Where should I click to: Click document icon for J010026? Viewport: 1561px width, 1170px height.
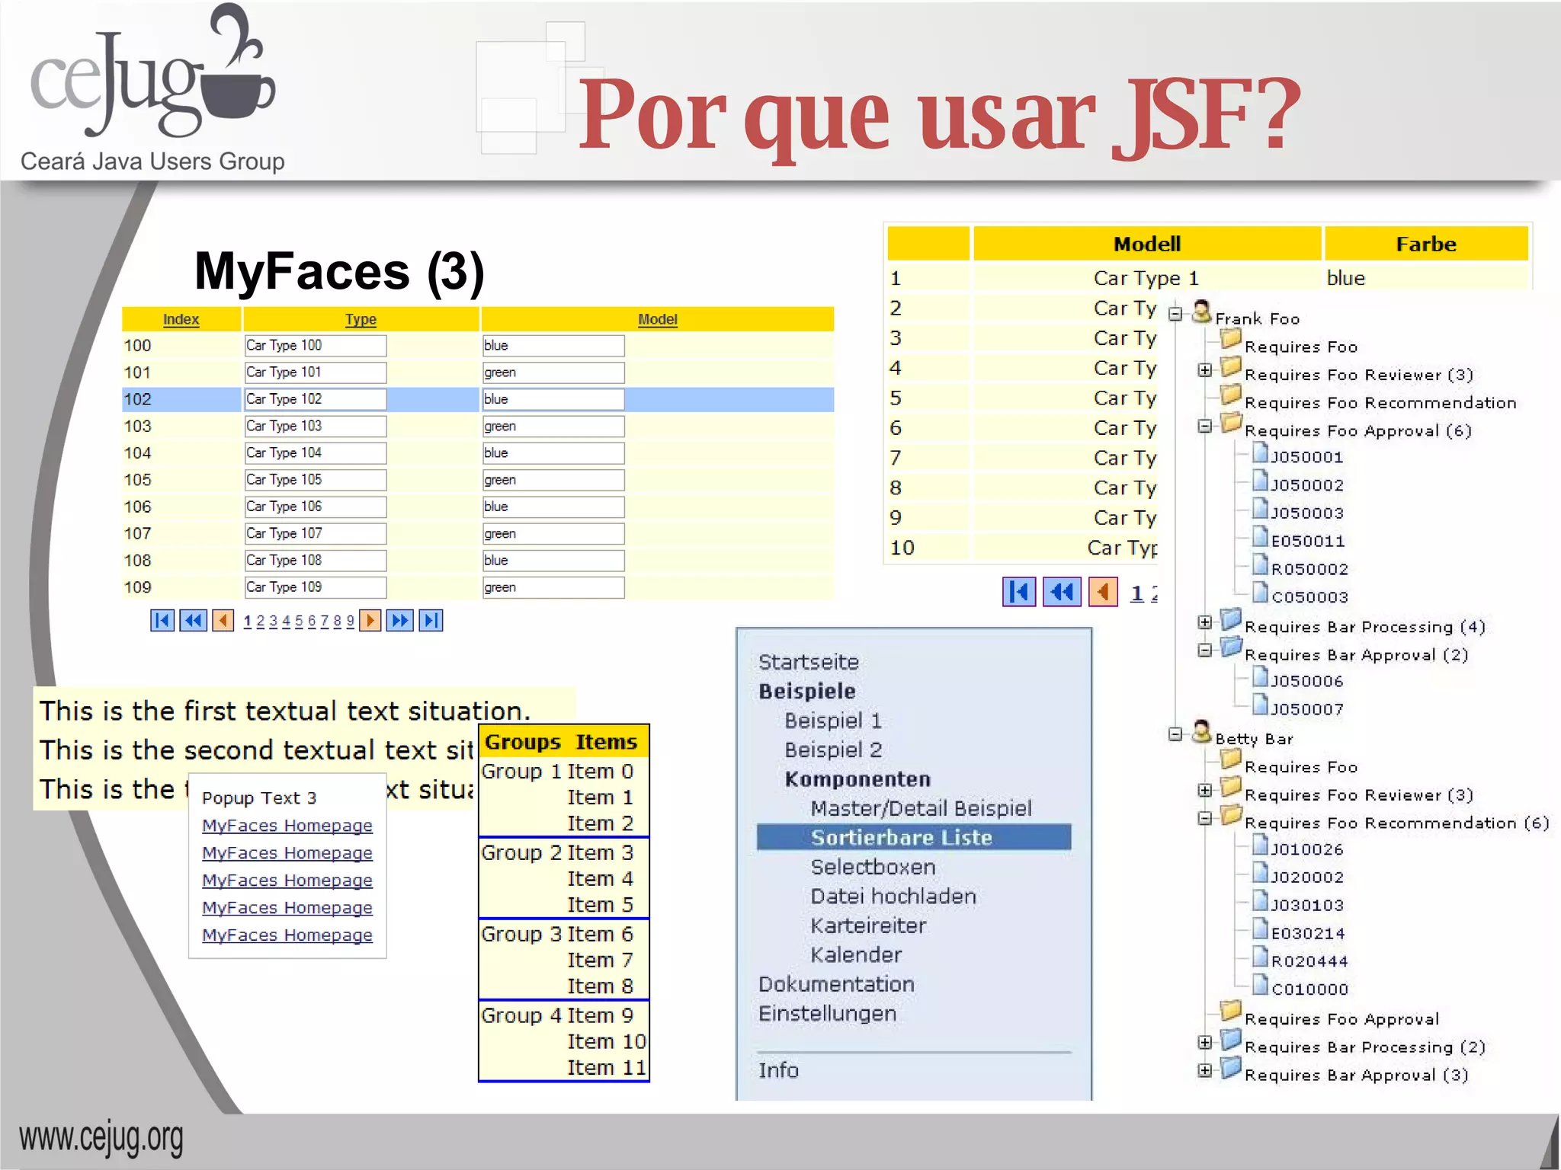pos(1261,846)
